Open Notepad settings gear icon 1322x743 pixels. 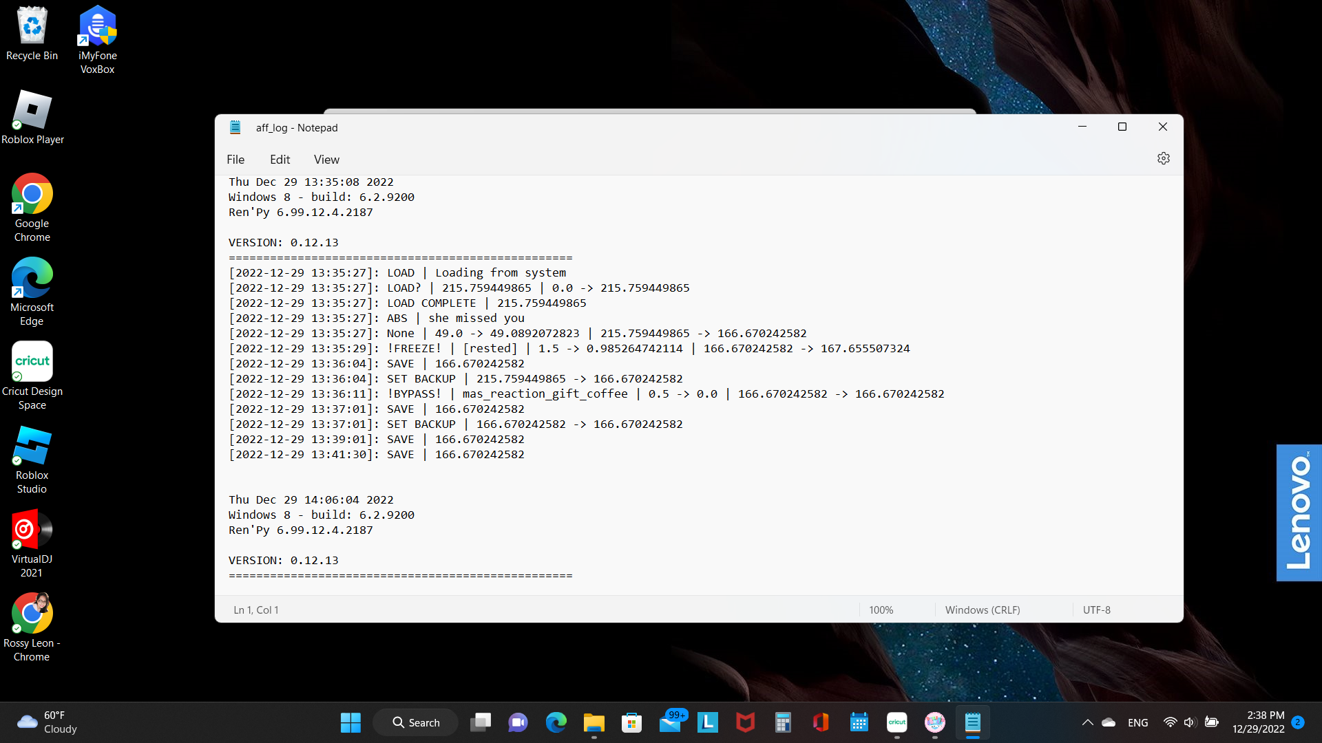(1163, 159)
